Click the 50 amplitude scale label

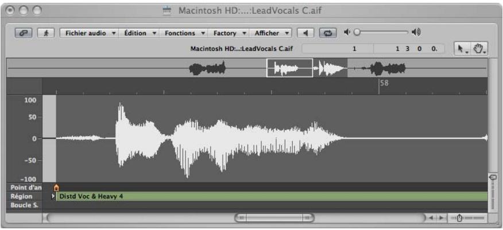(x=32, y=117)
